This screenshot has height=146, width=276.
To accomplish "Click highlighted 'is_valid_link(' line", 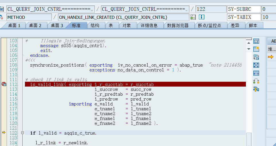I will 135,84.
